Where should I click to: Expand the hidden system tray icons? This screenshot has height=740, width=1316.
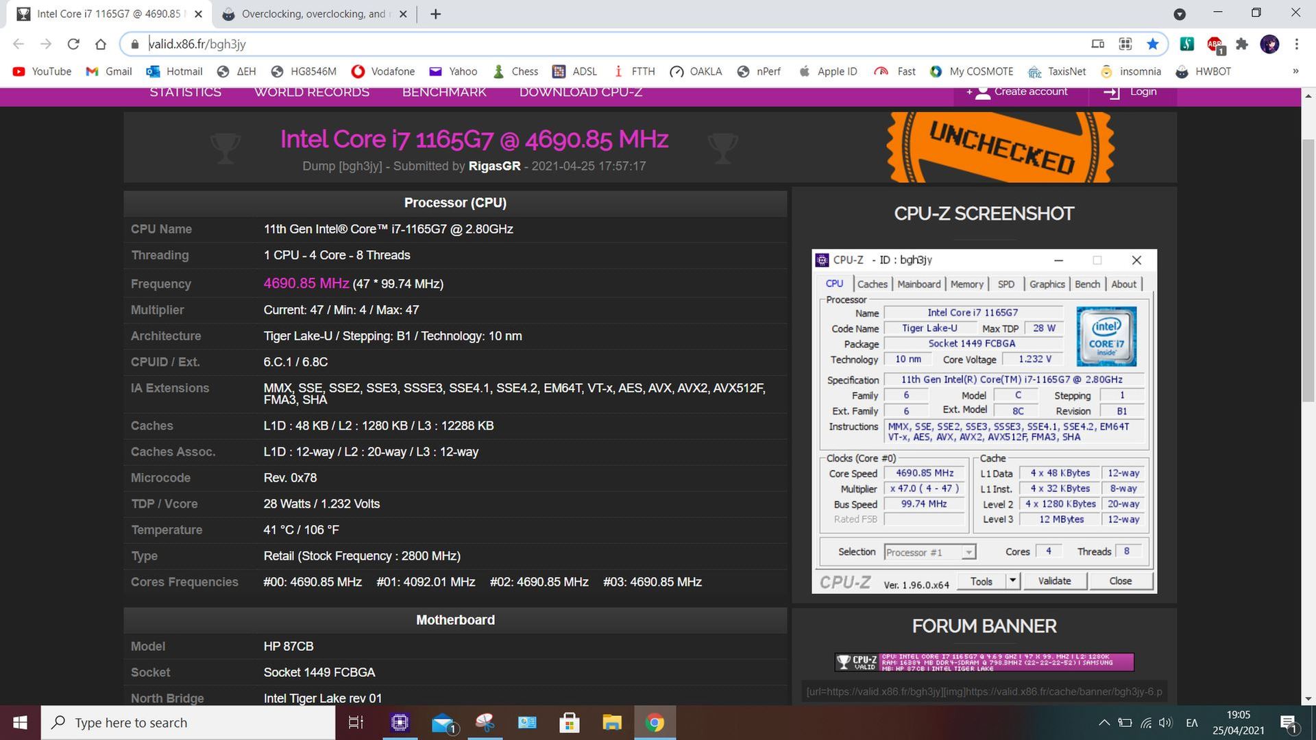pyautogui.click(x=1104, y=723)
